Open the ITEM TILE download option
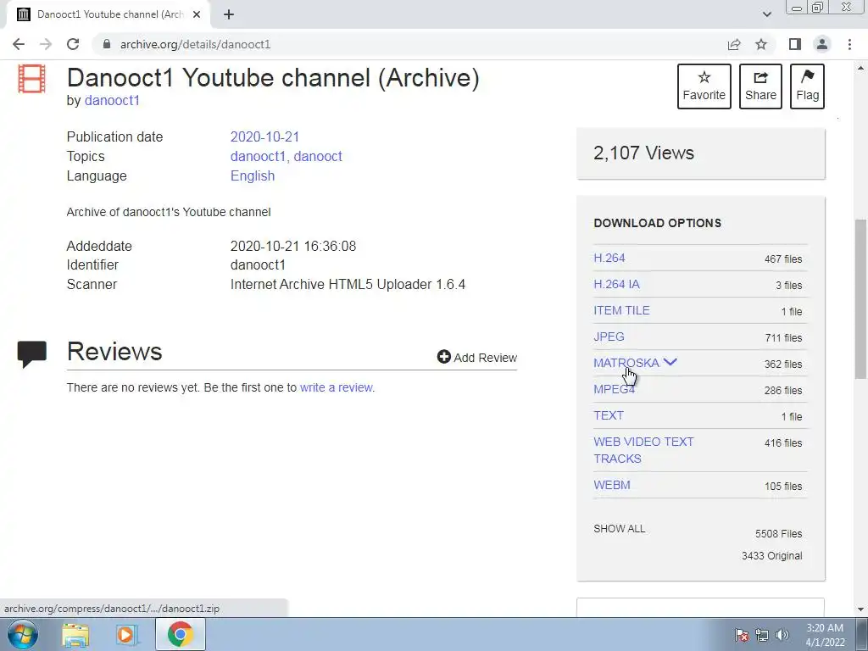Screen dimensions: 868x651 (621, 310)
